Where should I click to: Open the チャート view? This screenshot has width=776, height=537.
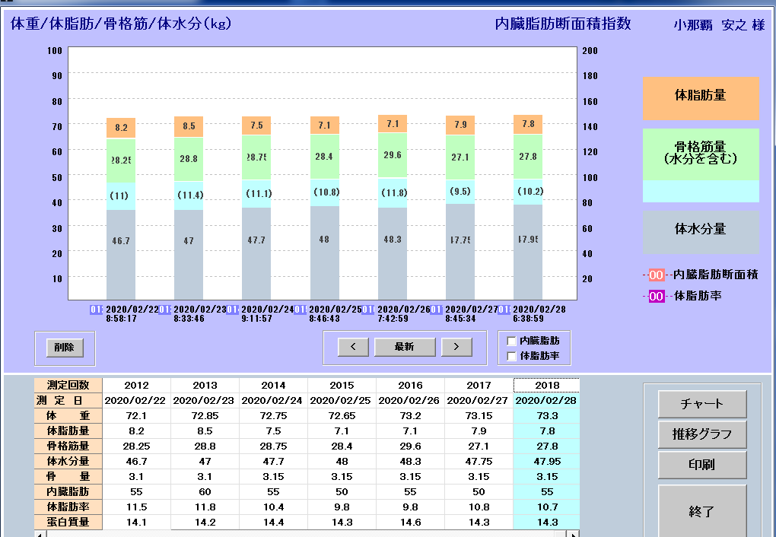[701, 404]
